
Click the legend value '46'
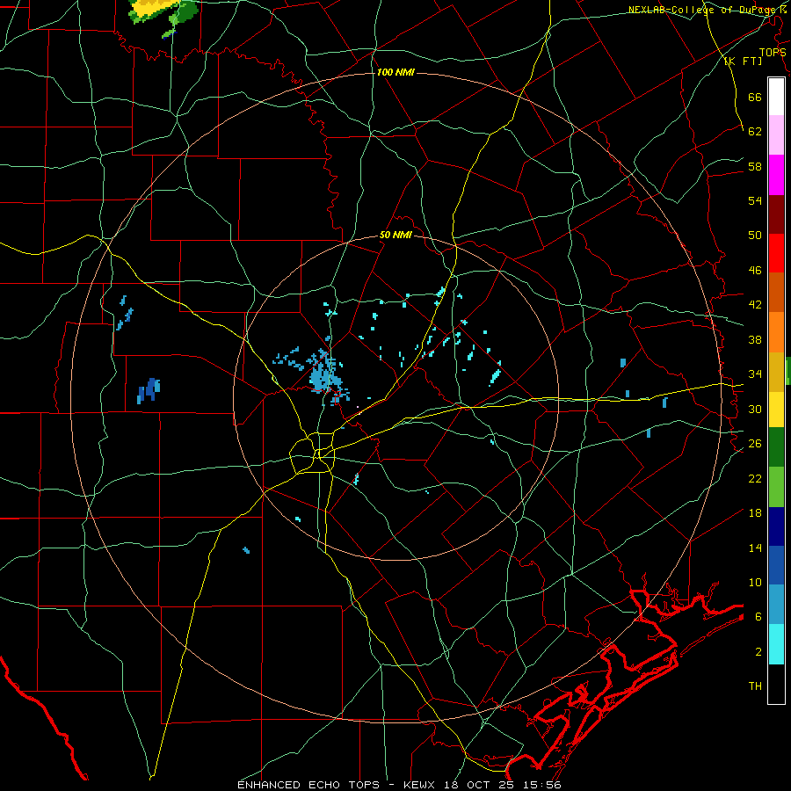point(755,271)
